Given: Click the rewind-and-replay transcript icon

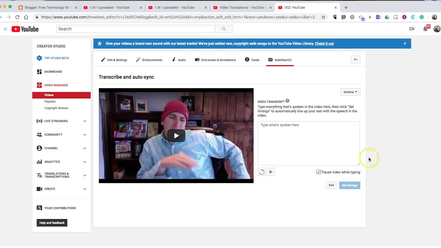Looking at the screenshot, I should [x=262, y=172].
